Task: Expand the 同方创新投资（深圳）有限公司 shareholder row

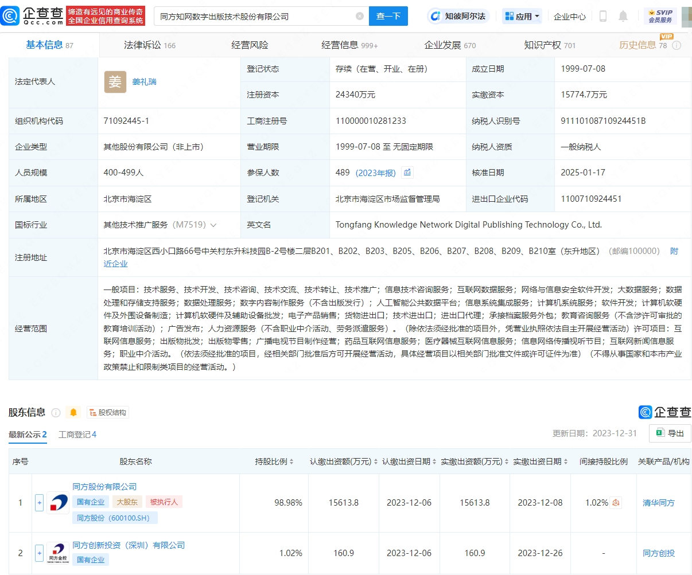Action: coord(39,553)
